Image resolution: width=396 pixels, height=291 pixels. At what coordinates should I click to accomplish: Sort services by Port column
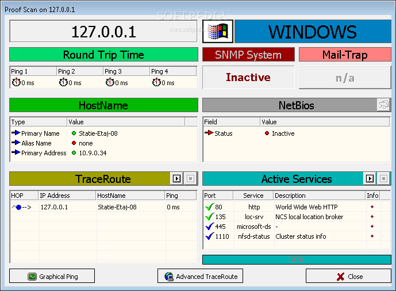(218, 196)
